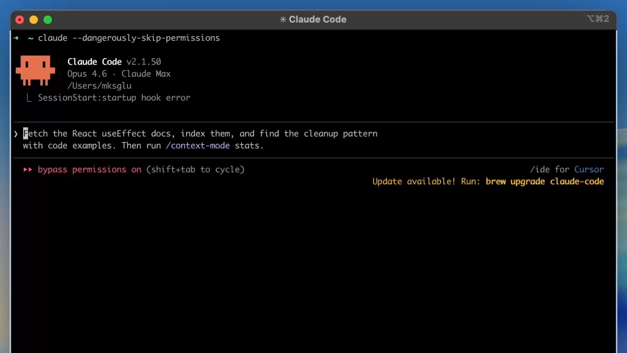Click the /context-mode slash command
Viewport: 627px width, 353px height.
coord(197,146)
